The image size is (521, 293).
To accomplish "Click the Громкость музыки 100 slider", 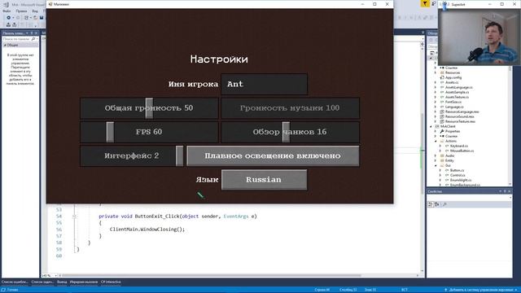I will click(291, 108).
